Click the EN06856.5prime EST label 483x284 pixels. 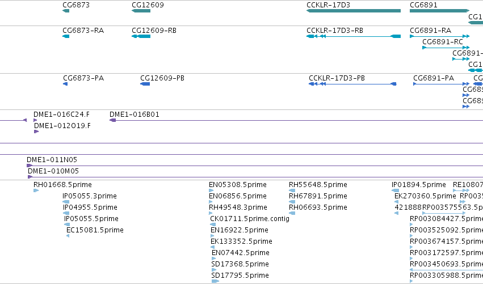coord(237,196)
